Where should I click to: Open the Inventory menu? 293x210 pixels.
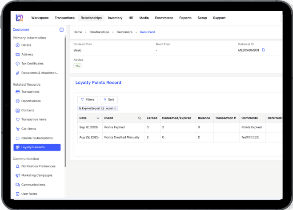115,18
